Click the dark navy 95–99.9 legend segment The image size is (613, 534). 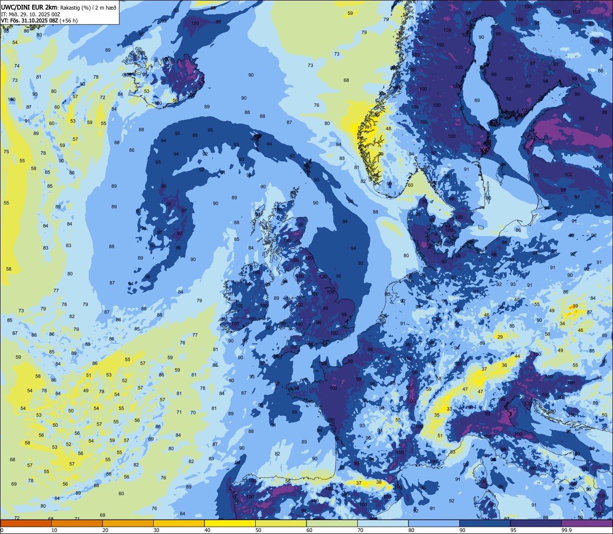click(536, 523)
